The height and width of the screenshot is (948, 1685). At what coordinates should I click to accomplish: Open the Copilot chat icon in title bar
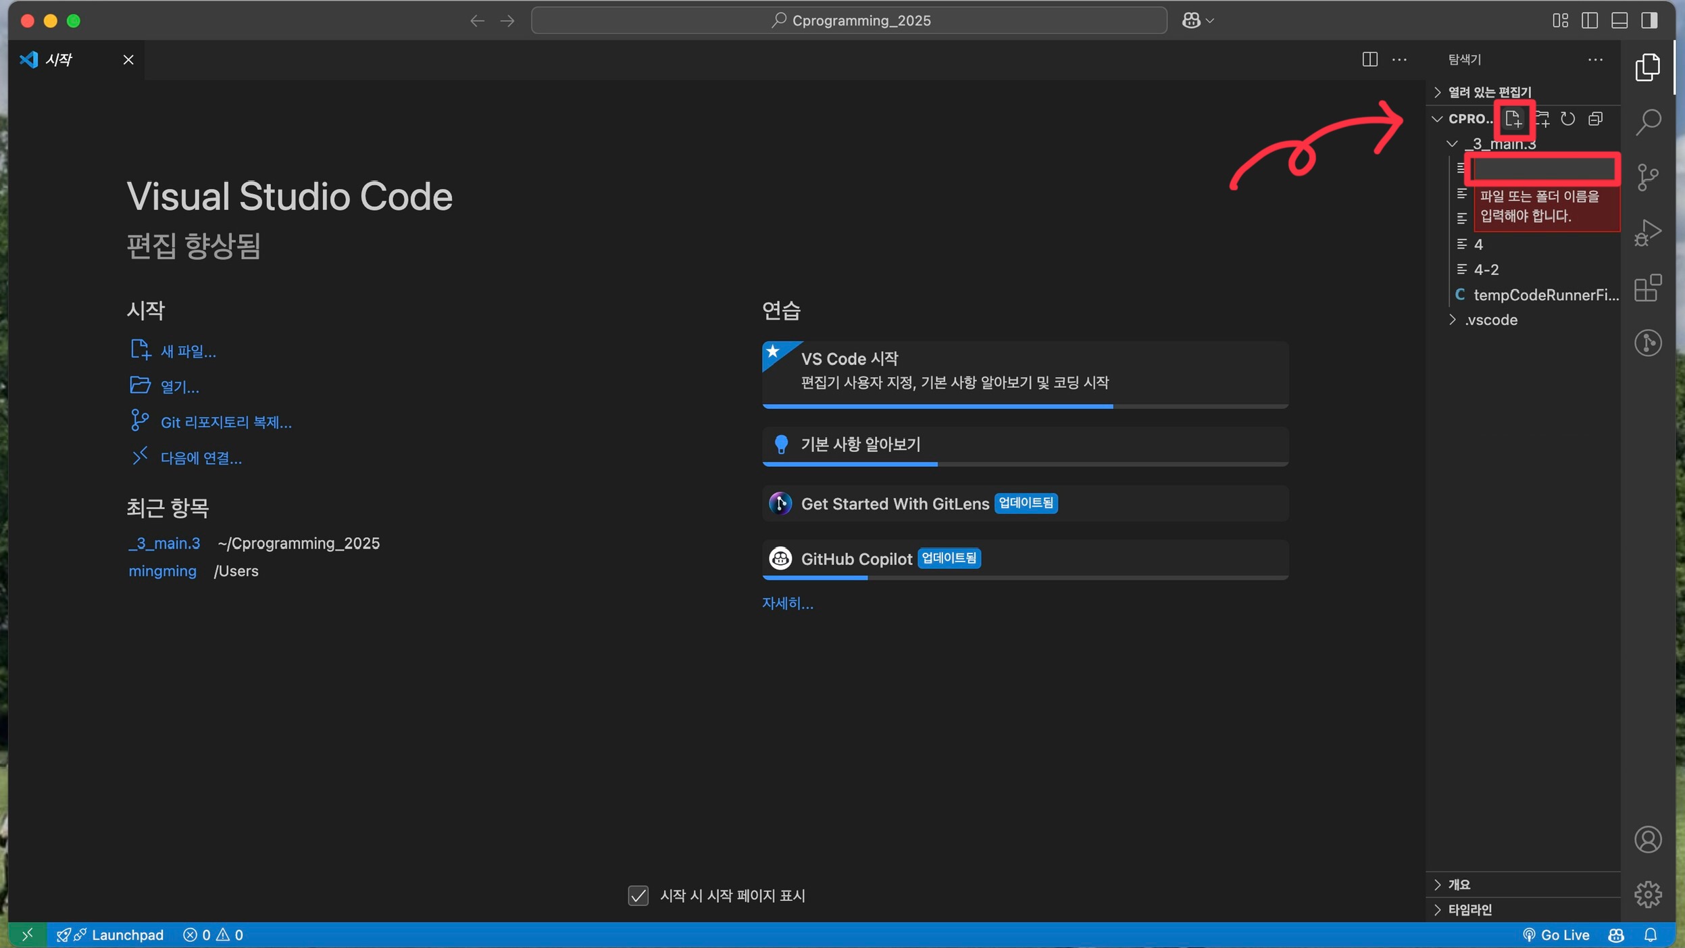(1191, 20)
